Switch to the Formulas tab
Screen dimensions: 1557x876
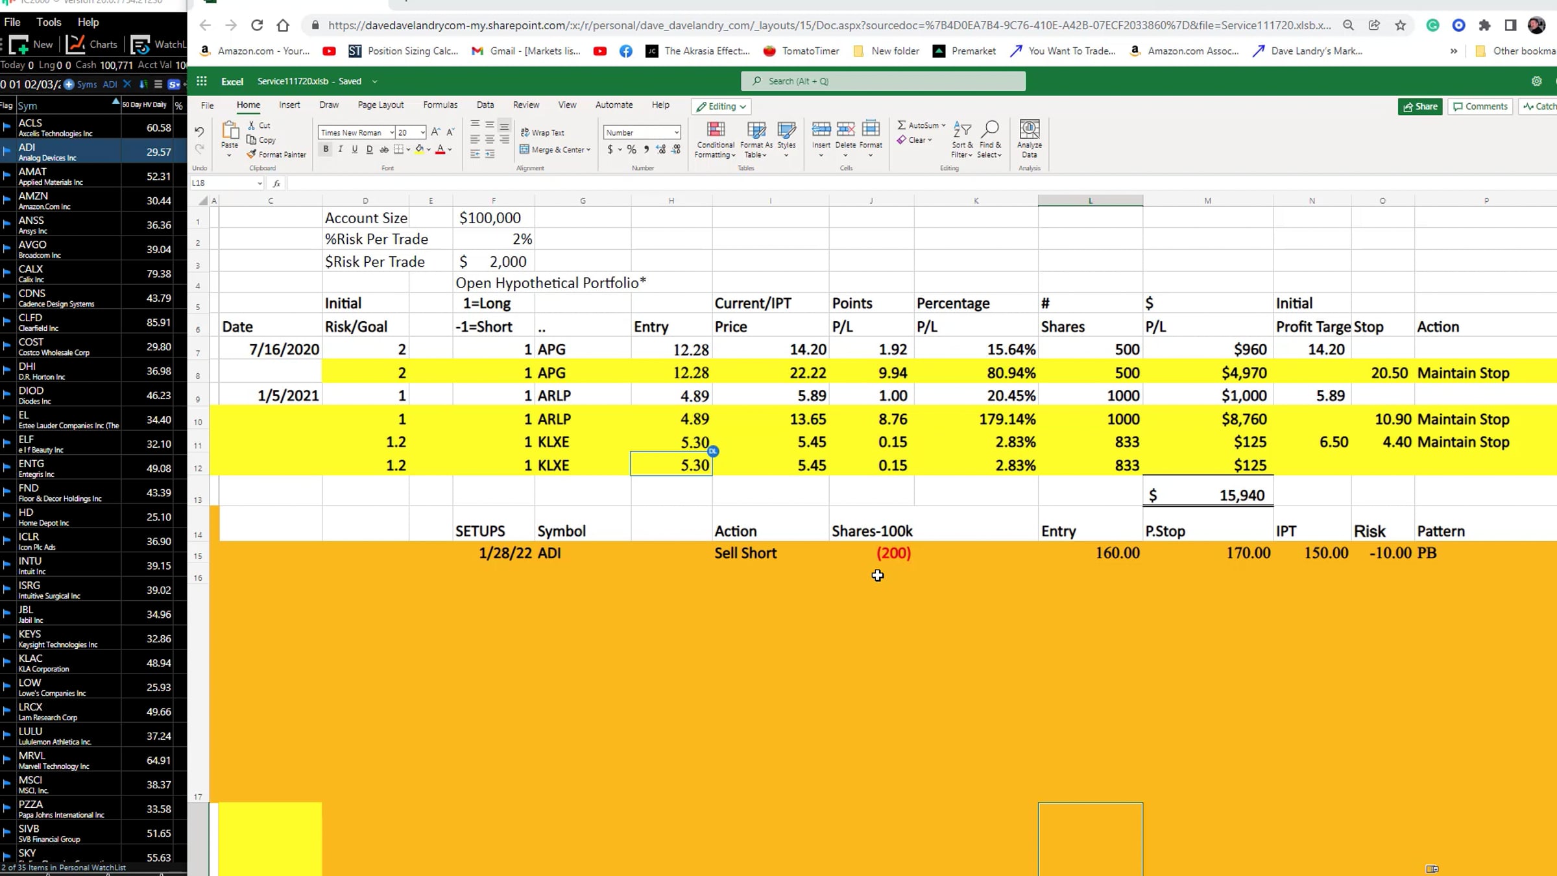tap(441, 105)
